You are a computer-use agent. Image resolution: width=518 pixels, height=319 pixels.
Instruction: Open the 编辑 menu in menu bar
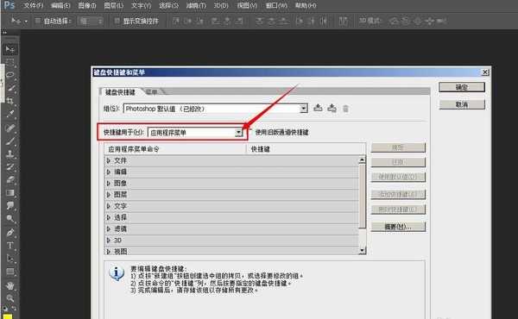point(60,5)
